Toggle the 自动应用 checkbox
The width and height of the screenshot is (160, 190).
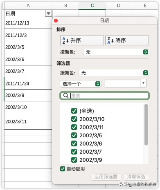click(x=63, y=169)
